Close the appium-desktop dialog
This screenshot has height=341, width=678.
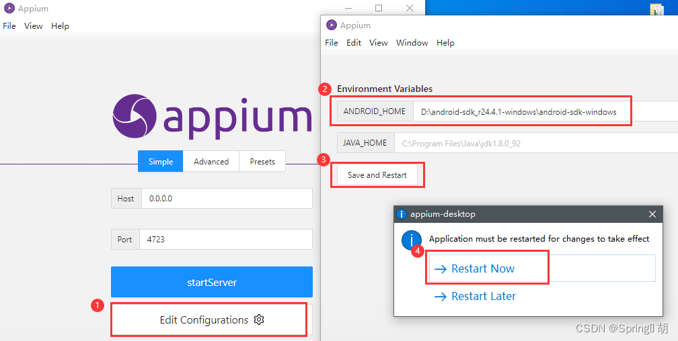click(652, 214)
